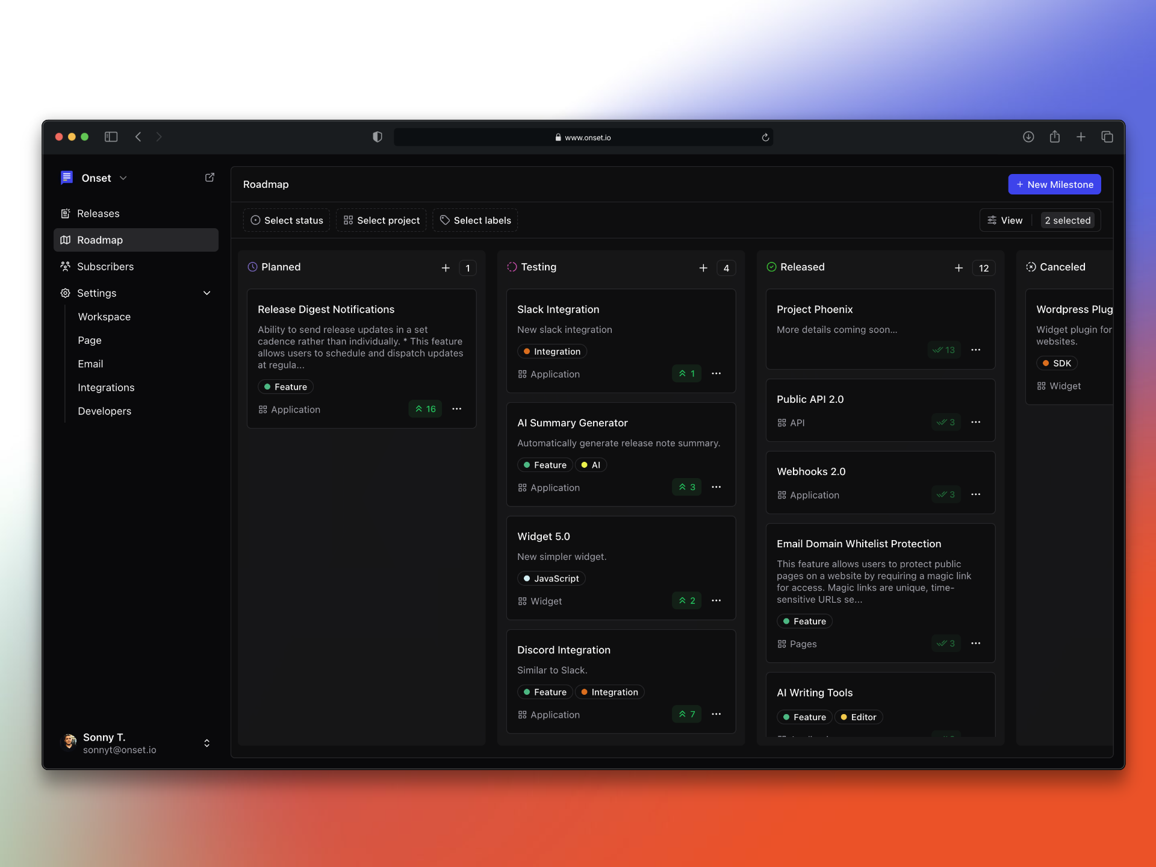Click the New Milestone button

1054,184
